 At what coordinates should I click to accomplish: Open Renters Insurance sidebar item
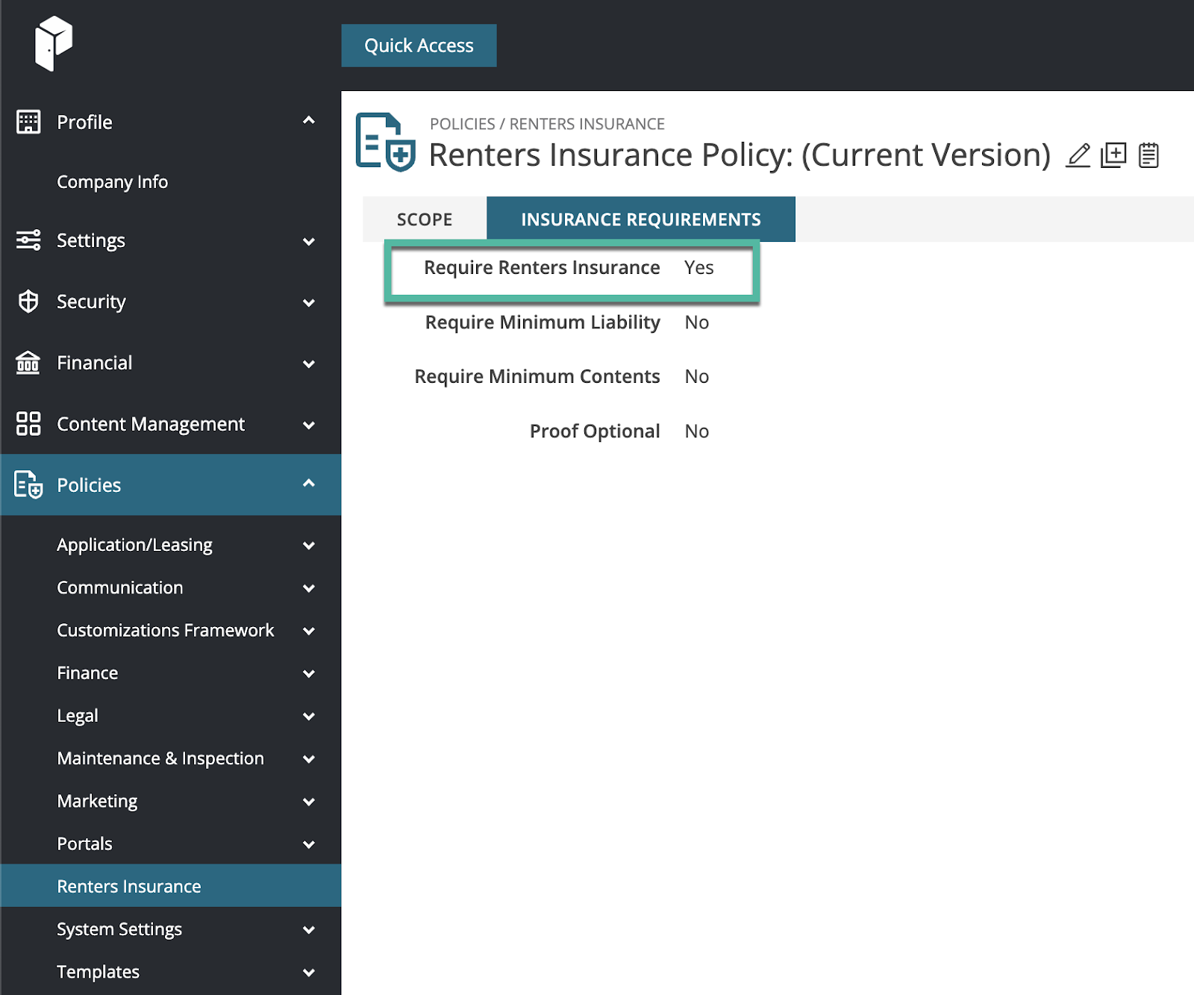(x=171, y=886)
